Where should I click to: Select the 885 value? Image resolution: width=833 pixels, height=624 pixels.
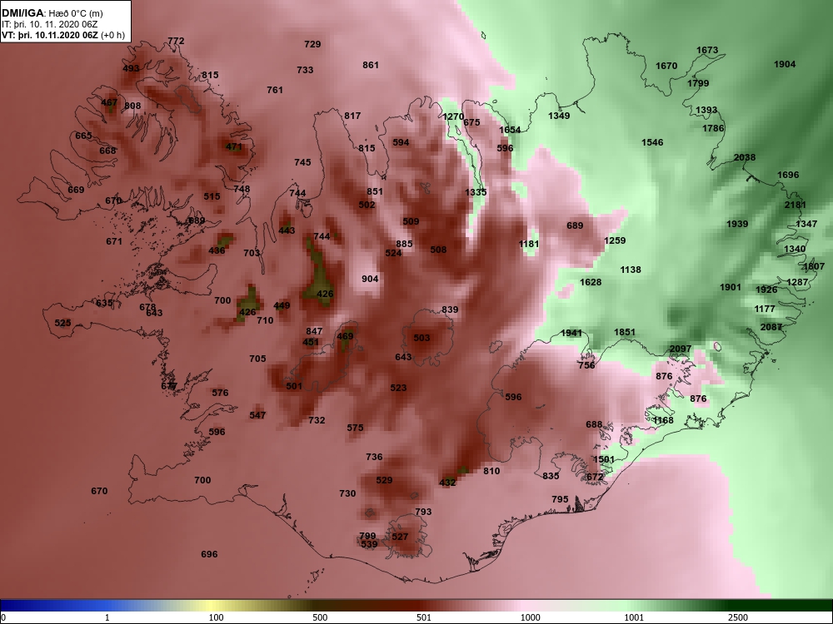pyautogui.click(x=404, y=244)
